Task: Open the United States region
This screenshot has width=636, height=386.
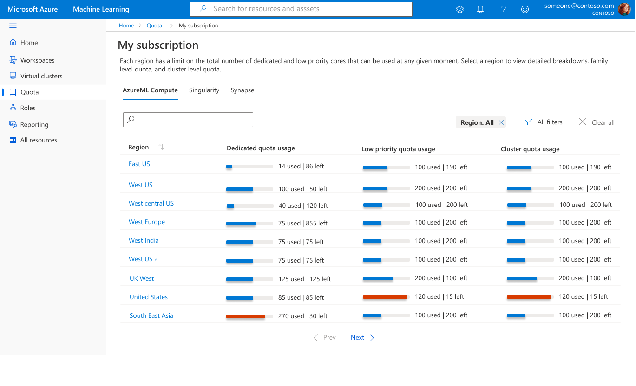Action: point(149,297)
